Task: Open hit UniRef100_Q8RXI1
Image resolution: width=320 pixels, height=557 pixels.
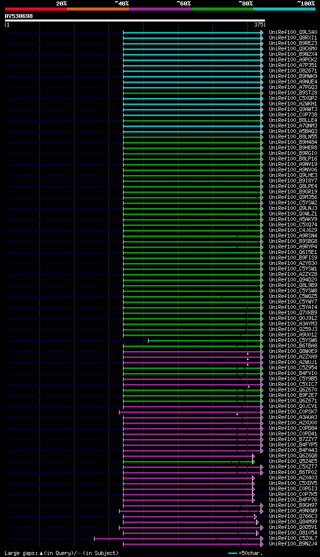Action: [293, 37]
